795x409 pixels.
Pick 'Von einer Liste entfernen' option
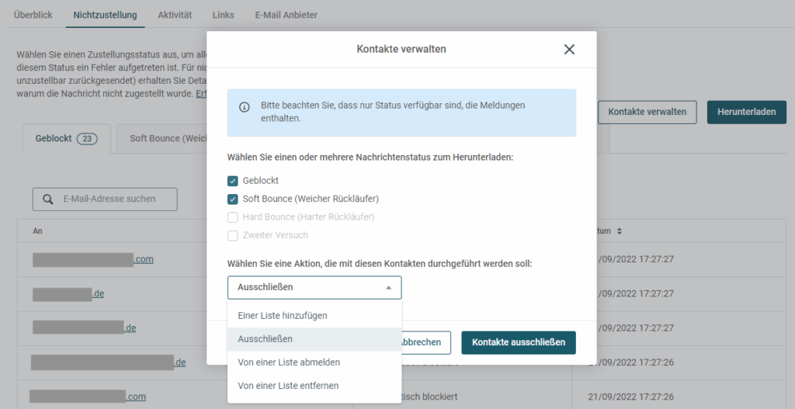(288, 386)
